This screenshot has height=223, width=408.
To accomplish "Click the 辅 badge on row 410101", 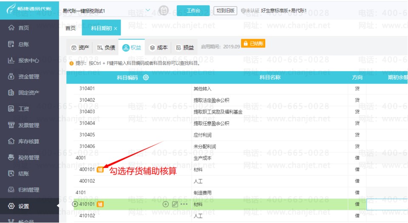I will pos(100,204).
